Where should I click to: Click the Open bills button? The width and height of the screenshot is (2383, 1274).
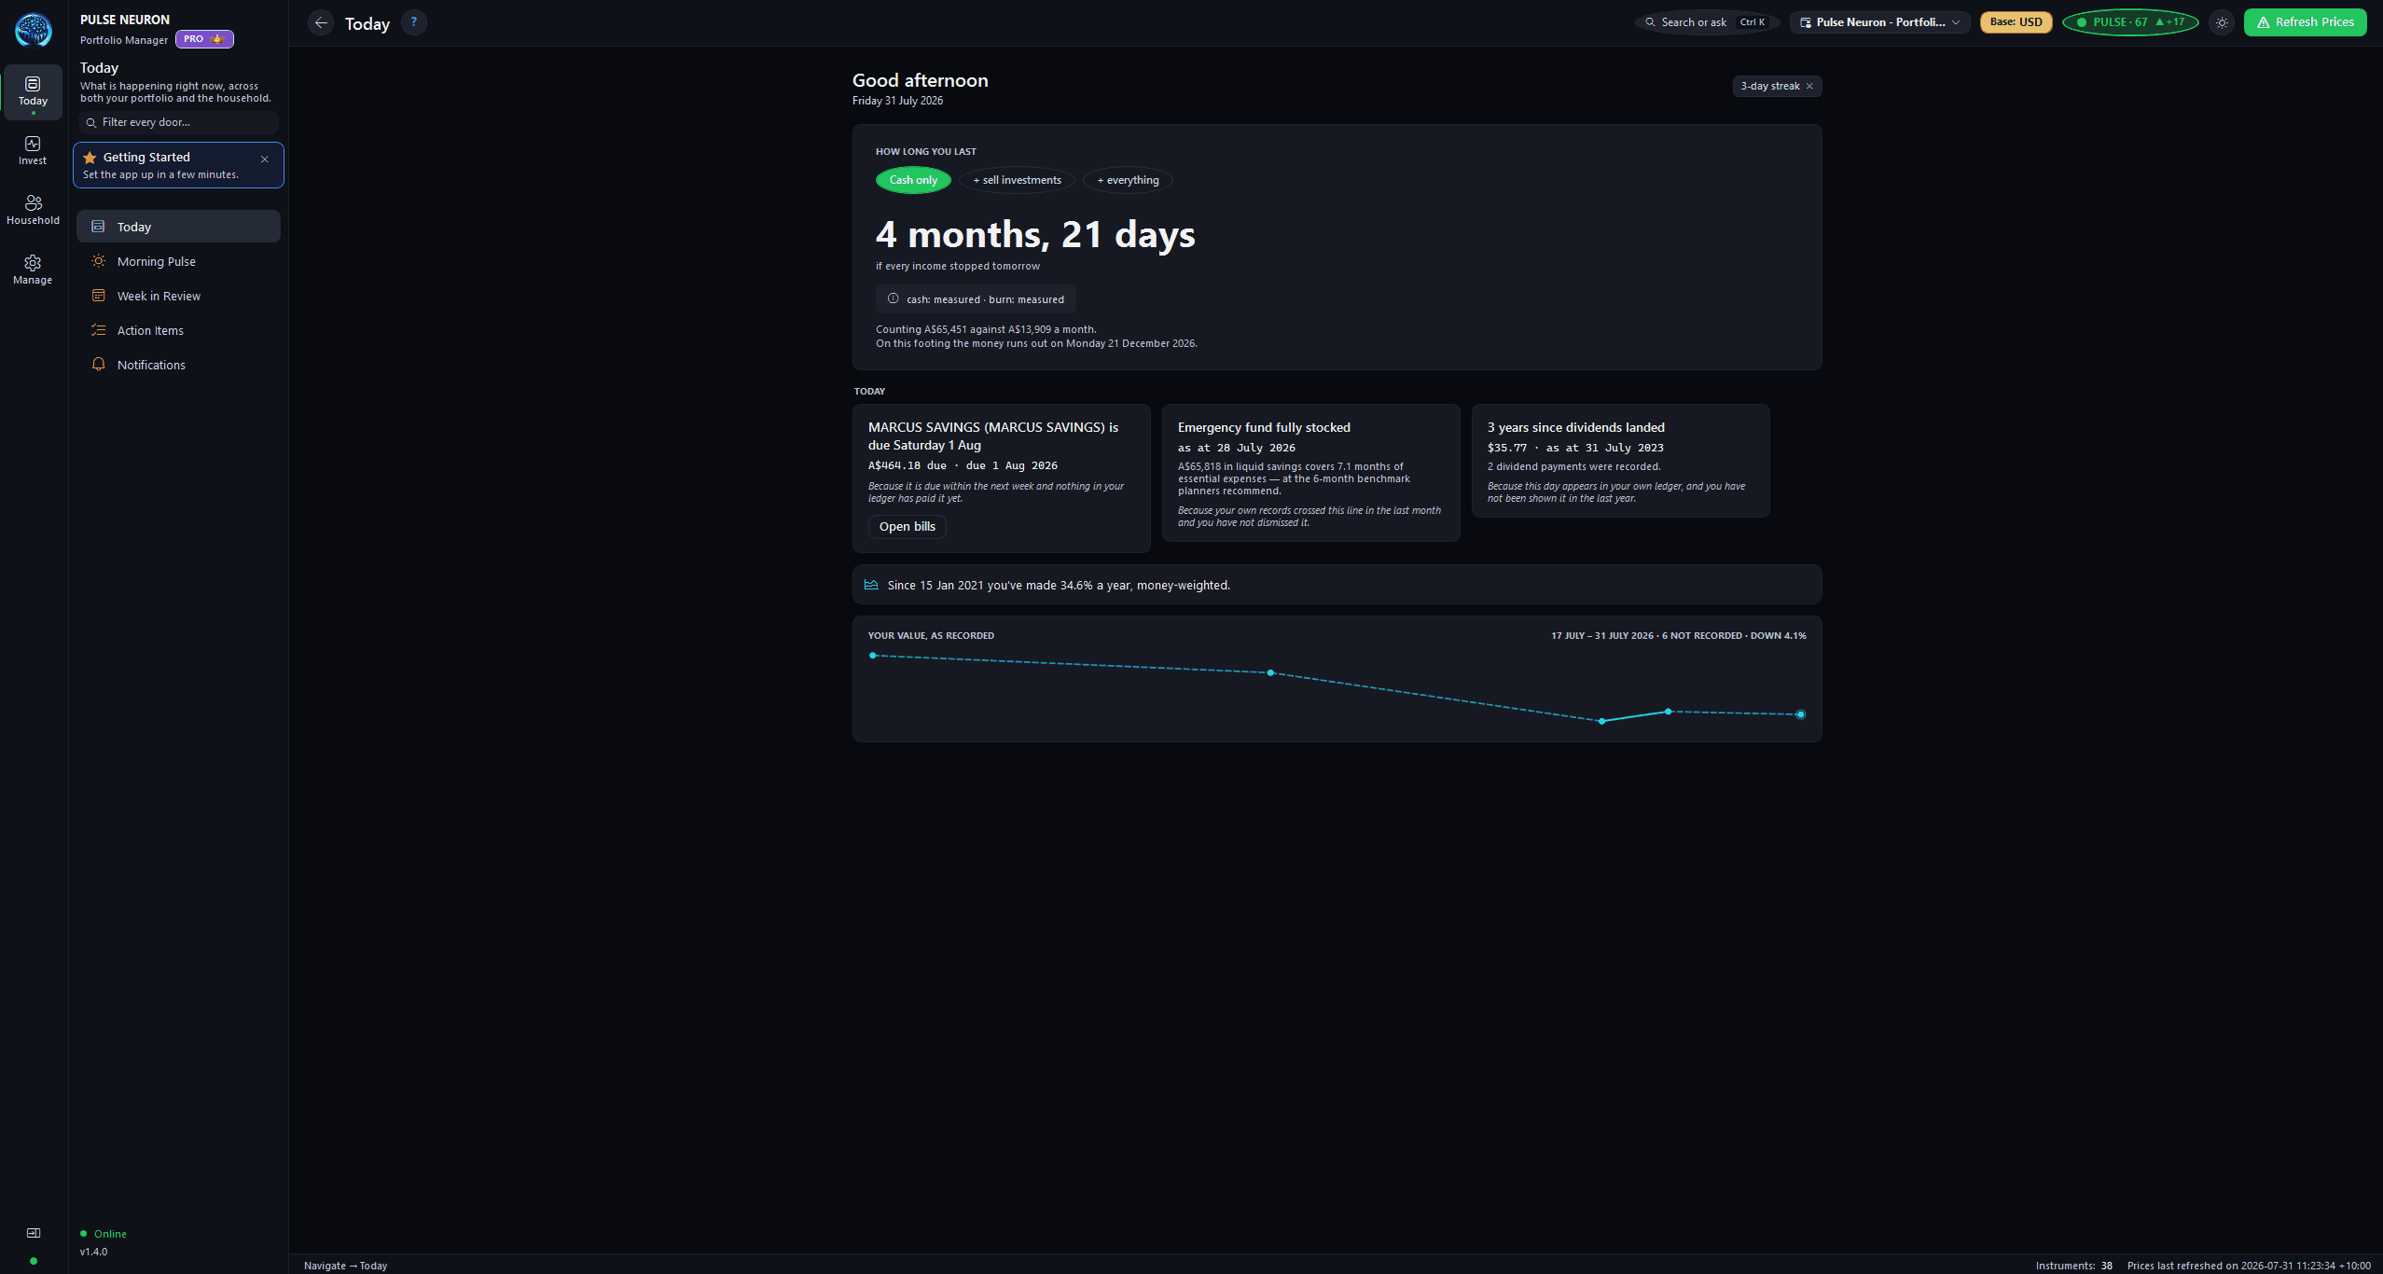(x=907, y=527)
